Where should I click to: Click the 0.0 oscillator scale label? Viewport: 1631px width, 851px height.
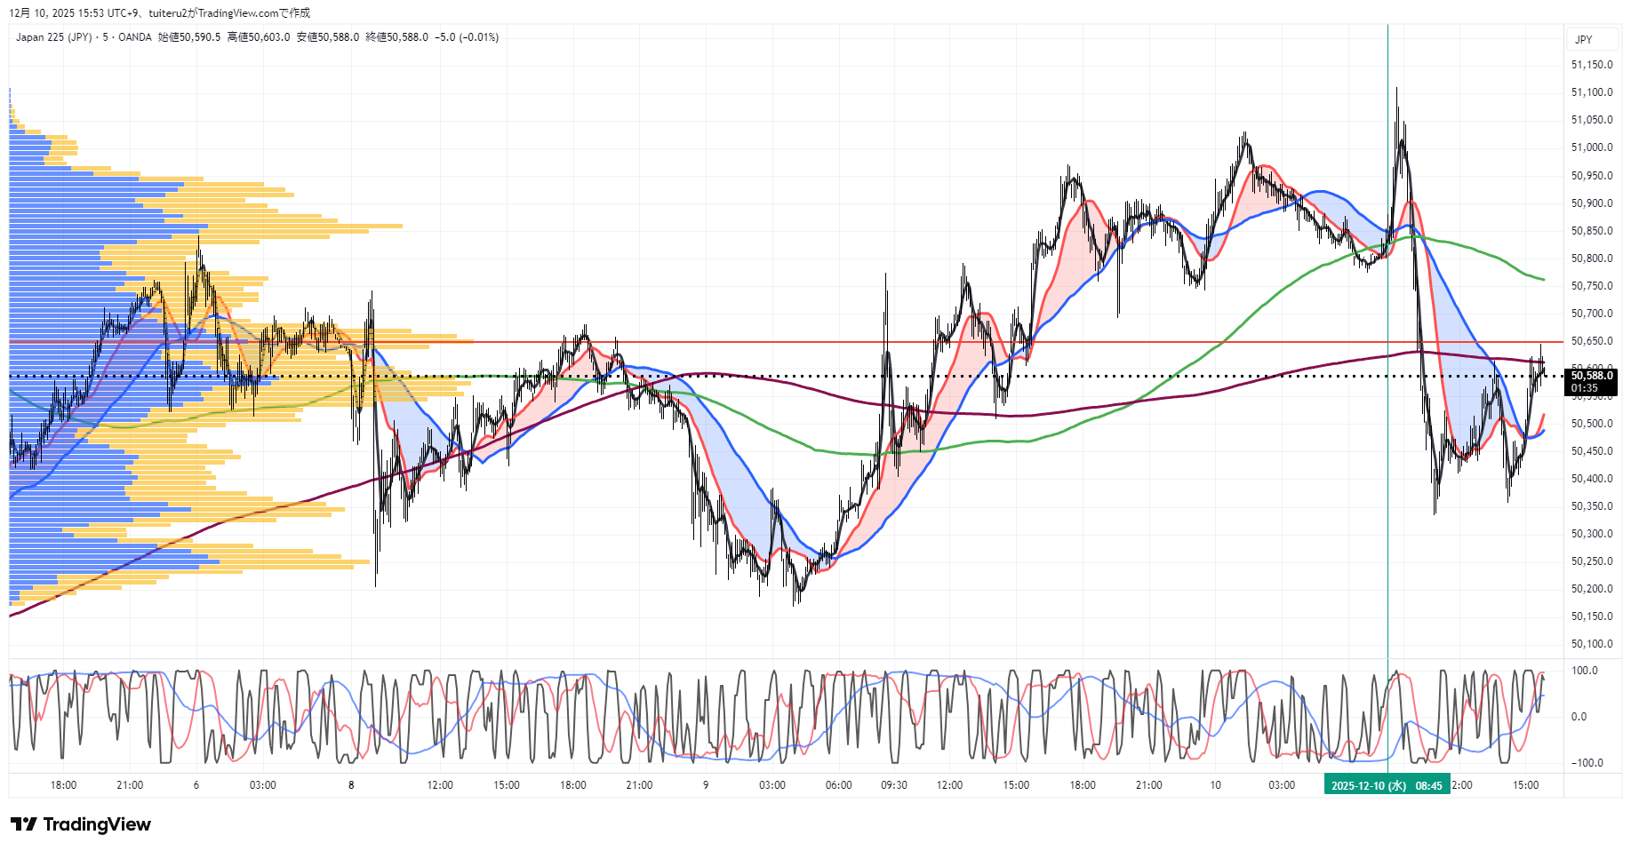coord(1579,717)
